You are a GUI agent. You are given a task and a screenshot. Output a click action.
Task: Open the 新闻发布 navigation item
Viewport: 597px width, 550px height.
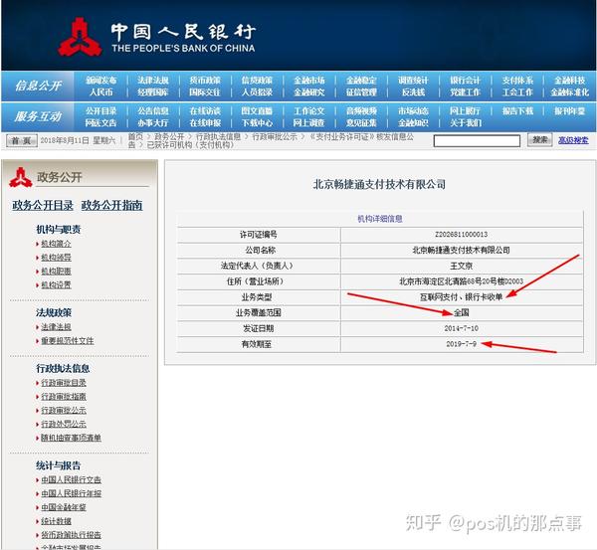coord(100,81)
